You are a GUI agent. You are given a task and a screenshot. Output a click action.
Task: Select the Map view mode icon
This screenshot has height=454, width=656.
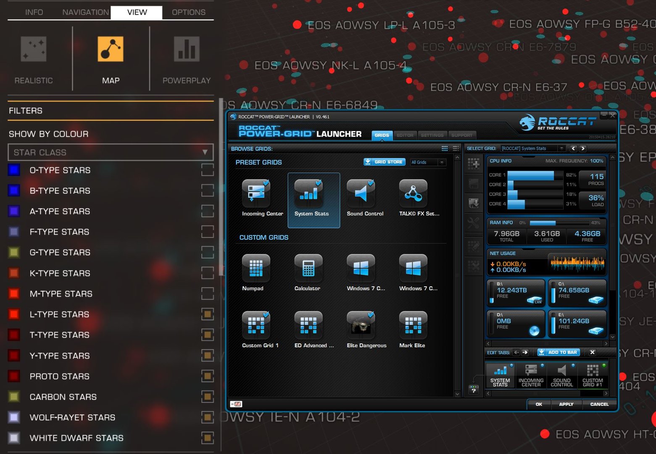coord(111,49)
